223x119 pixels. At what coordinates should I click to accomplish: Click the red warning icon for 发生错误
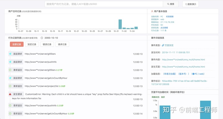pyautogui.click(x=10, y=94)
